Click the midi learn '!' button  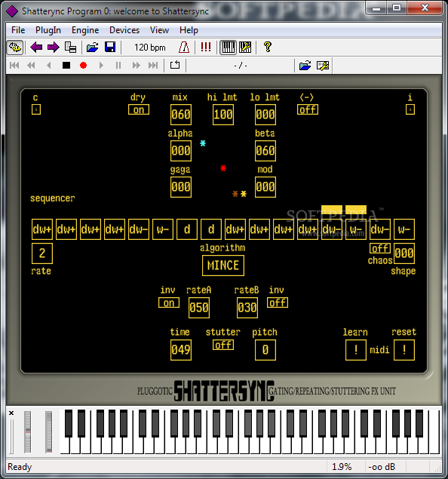point(356,350)
